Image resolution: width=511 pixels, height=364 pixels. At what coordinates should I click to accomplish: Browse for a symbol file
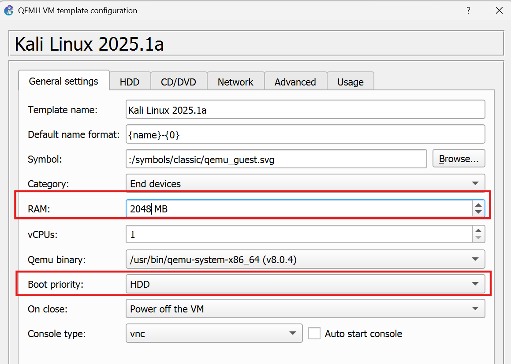point(459,159)
